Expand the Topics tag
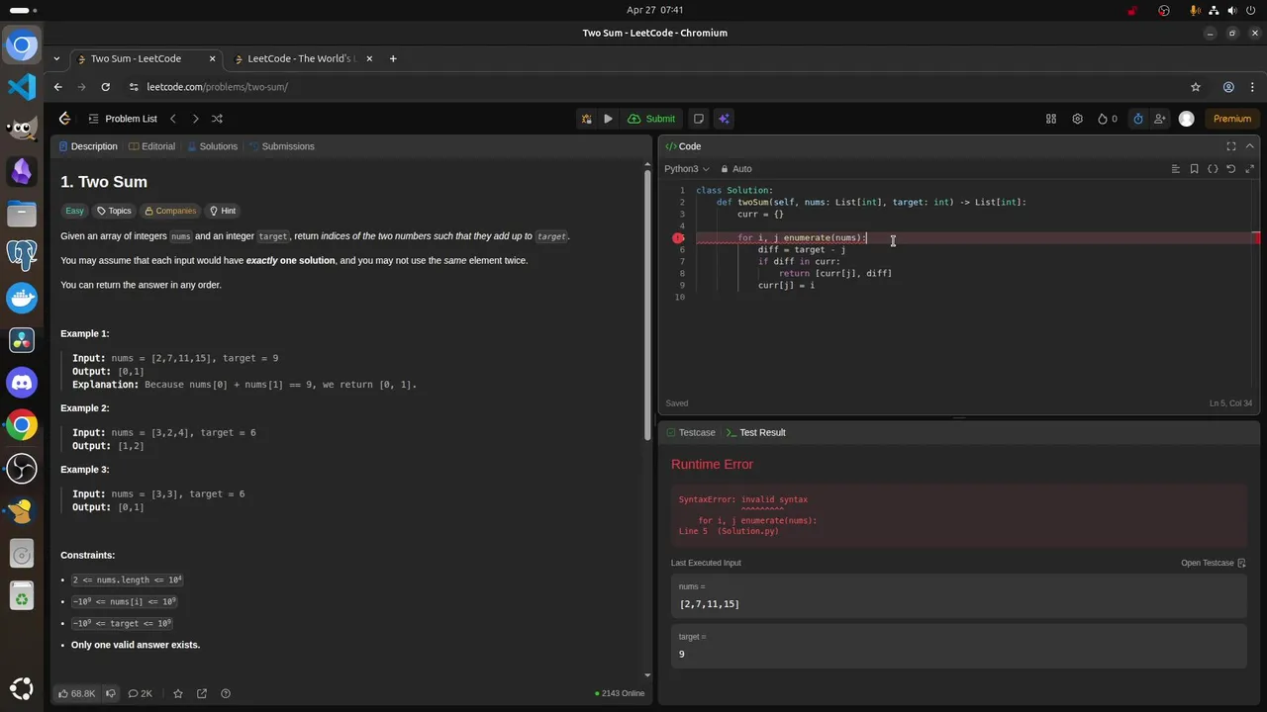 click(x=114, y=211)
